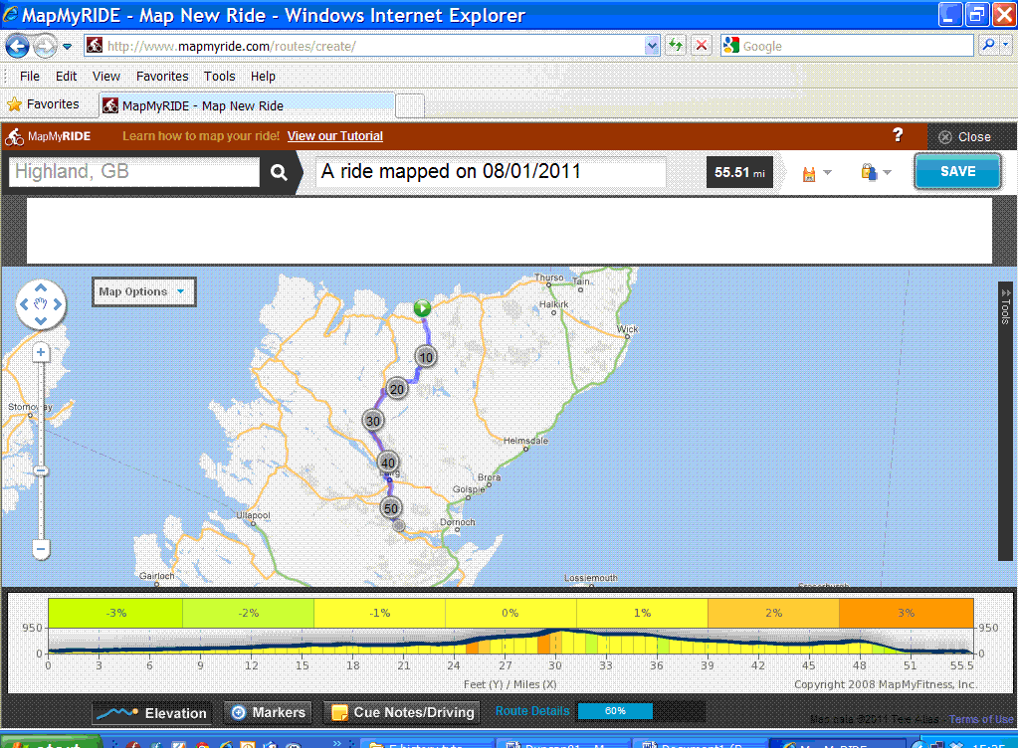Image resolution: width=1018 pixels, height=748 pixels.
Task: Click the blue SAVE button
Action: coord(957,171)
